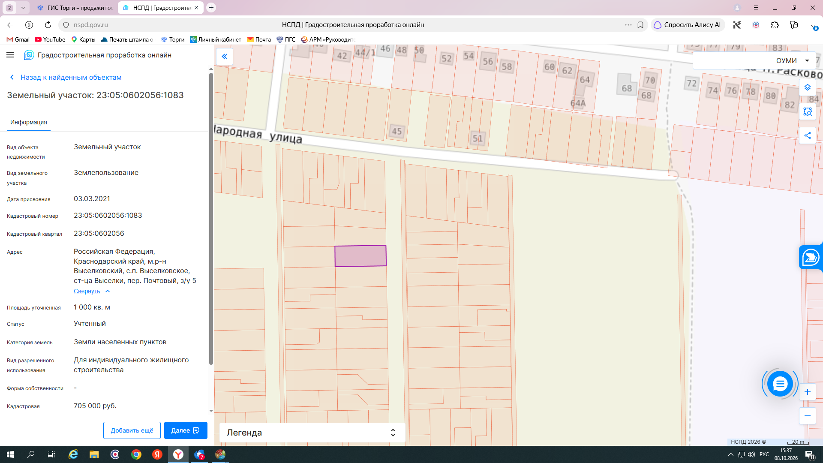The image size is (823, 463).
Task: Open page options three-dots in address bar
Action: pos(628,25)
